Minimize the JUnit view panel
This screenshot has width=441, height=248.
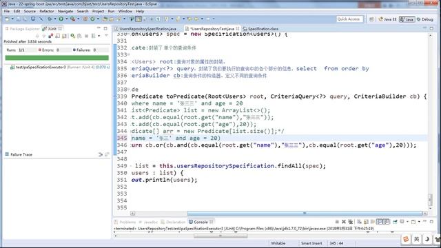[99, 28]
